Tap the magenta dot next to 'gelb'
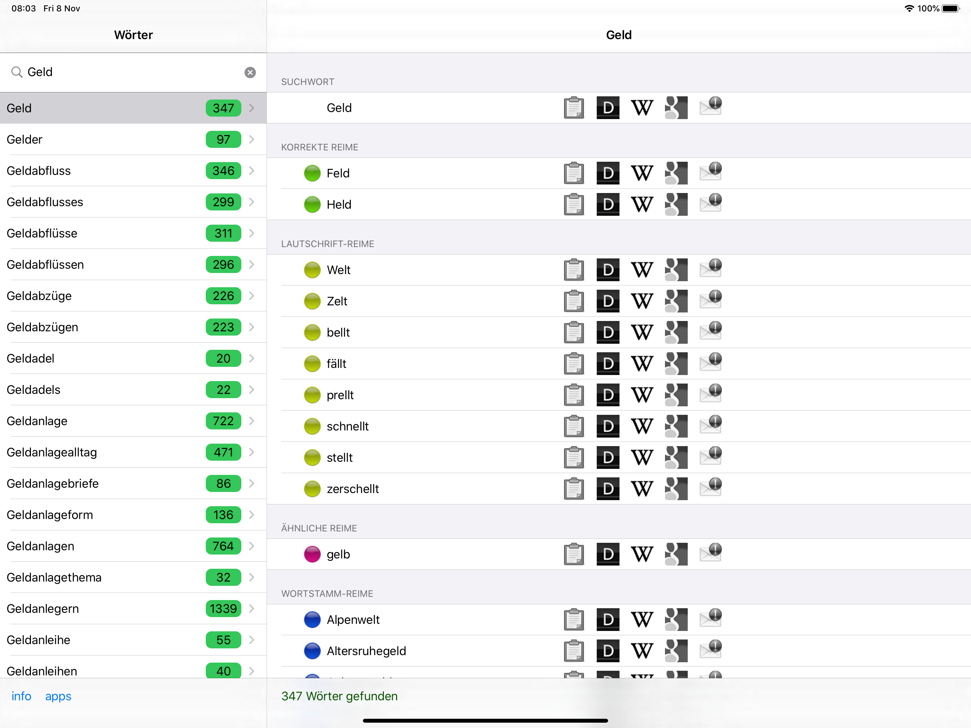The height and width of the screenshot is (728, 971). (x=312, y=554)
